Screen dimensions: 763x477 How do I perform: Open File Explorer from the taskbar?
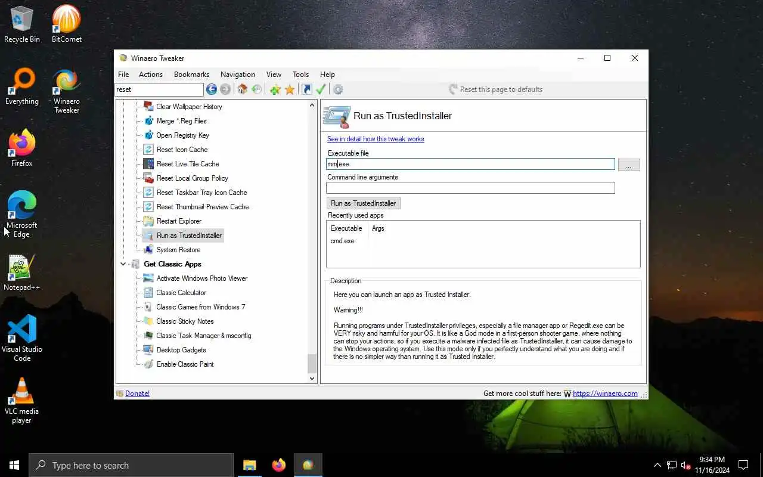tap(250, 465)
